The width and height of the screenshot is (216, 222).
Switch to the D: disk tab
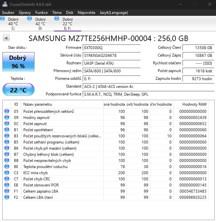click(x=40, y=24)
